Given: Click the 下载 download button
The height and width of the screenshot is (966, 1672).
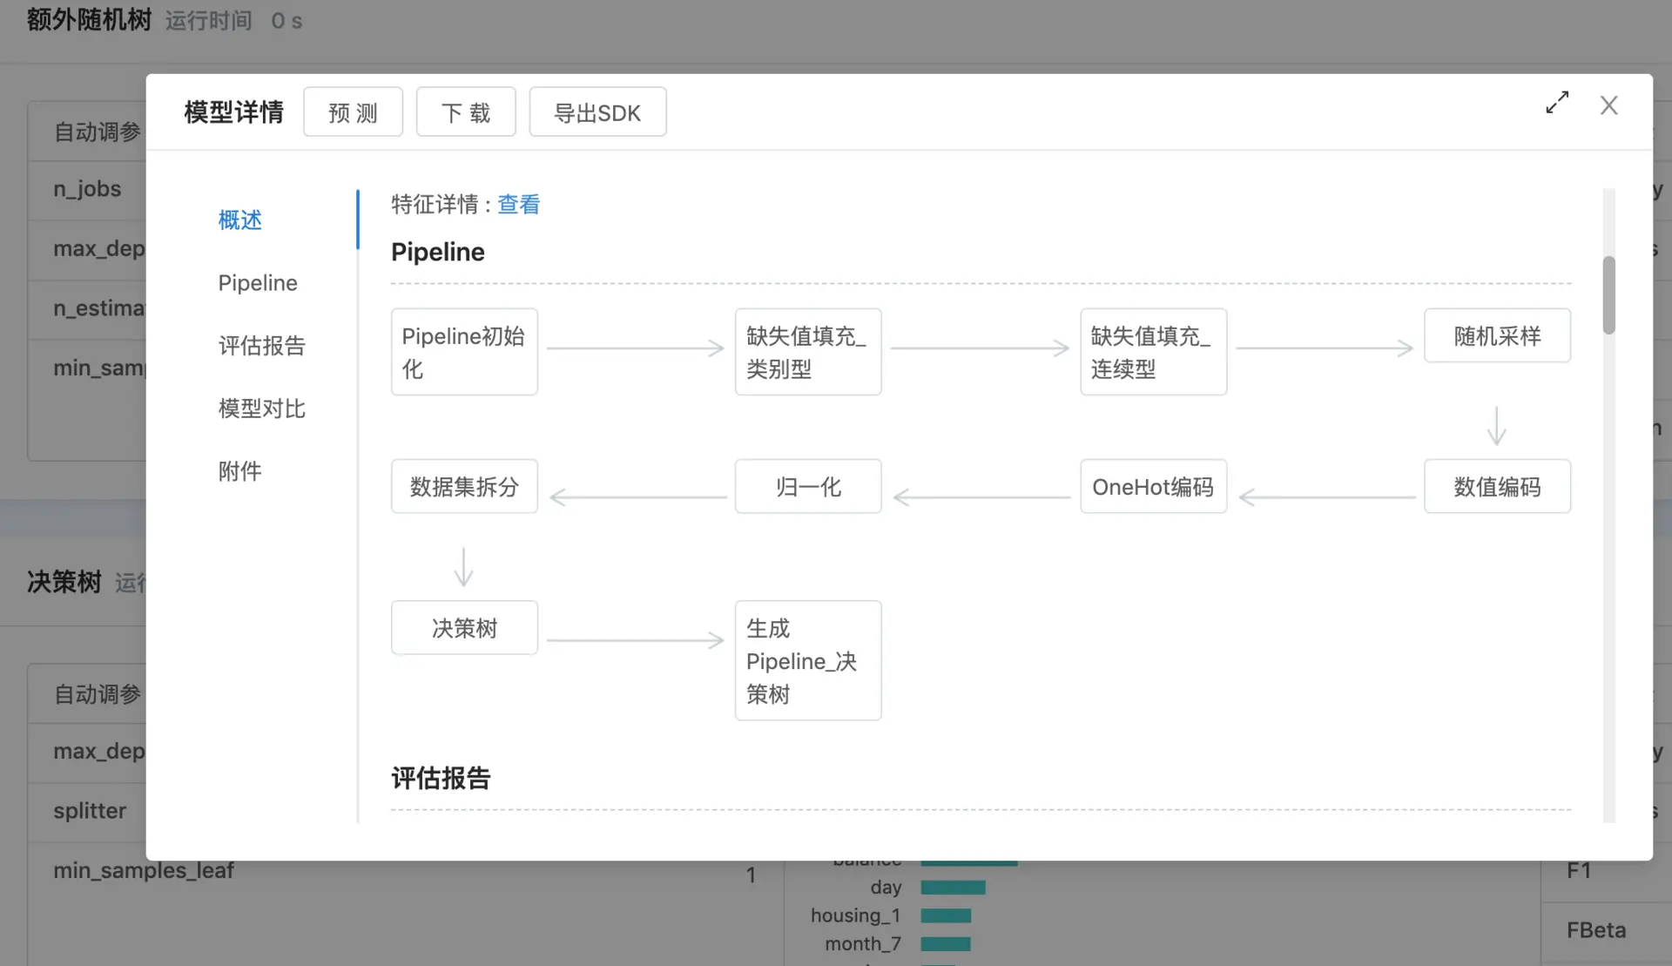Looking at the screenshot, I should (466, 112).
